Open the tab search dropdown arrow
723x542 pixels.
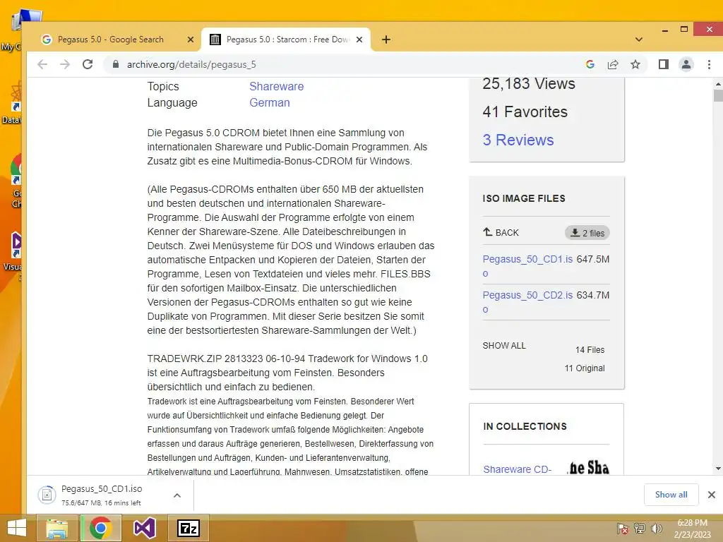pyautogui.click(x=638, y=40)
